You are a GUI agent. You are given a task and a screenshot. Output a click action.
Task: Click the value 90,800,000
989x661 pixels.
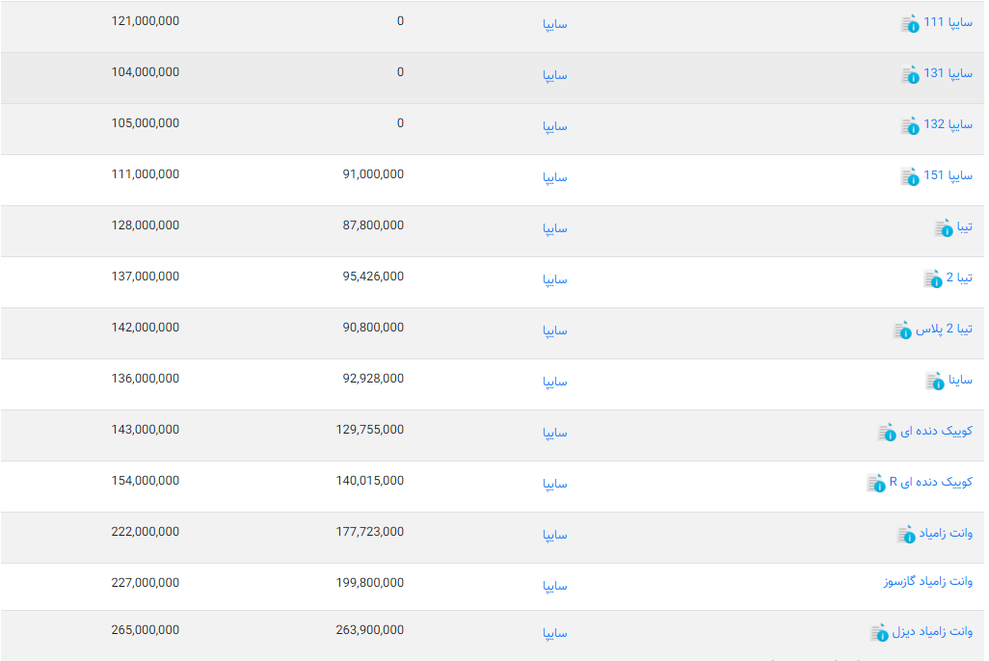pyautogui.click(x=373, y=328)
